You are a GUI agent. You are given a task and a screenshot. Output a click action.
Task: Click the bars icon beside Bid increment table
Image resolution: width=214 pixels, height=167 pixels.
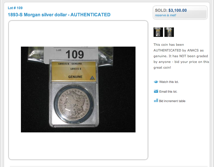(156, 101)
